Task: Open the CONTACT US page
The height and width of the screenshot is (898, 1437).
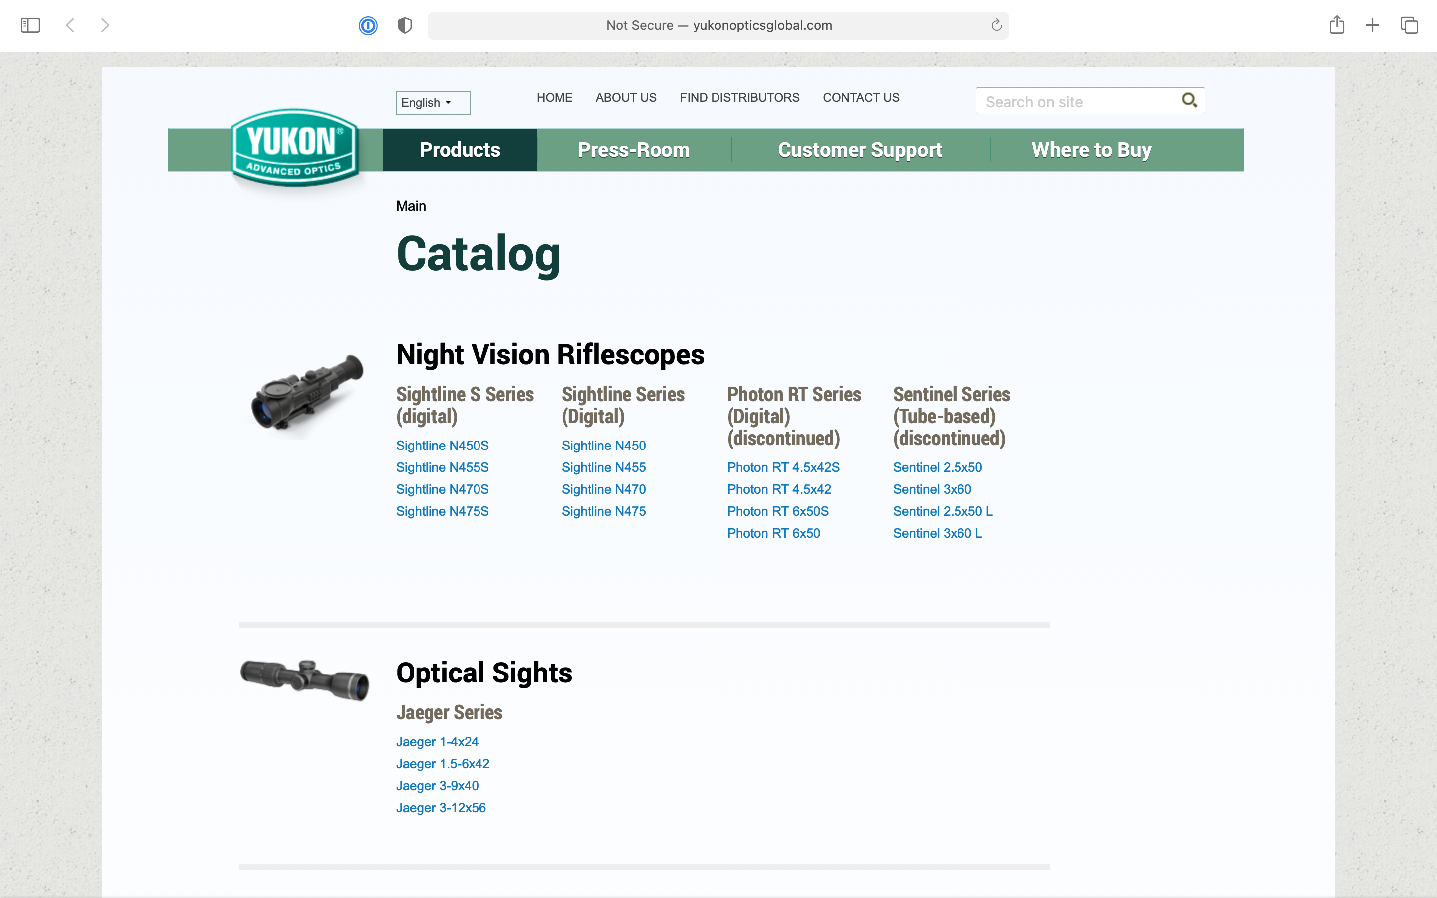Action: (861, 97)
